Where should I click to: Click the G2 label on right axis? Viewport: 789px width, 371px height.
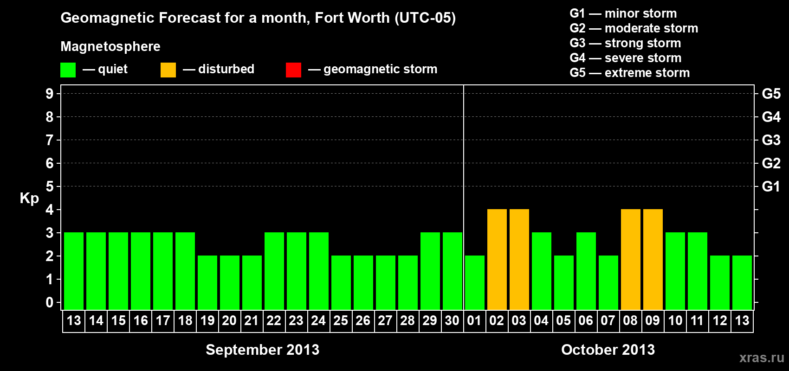(x=771, y=163)
